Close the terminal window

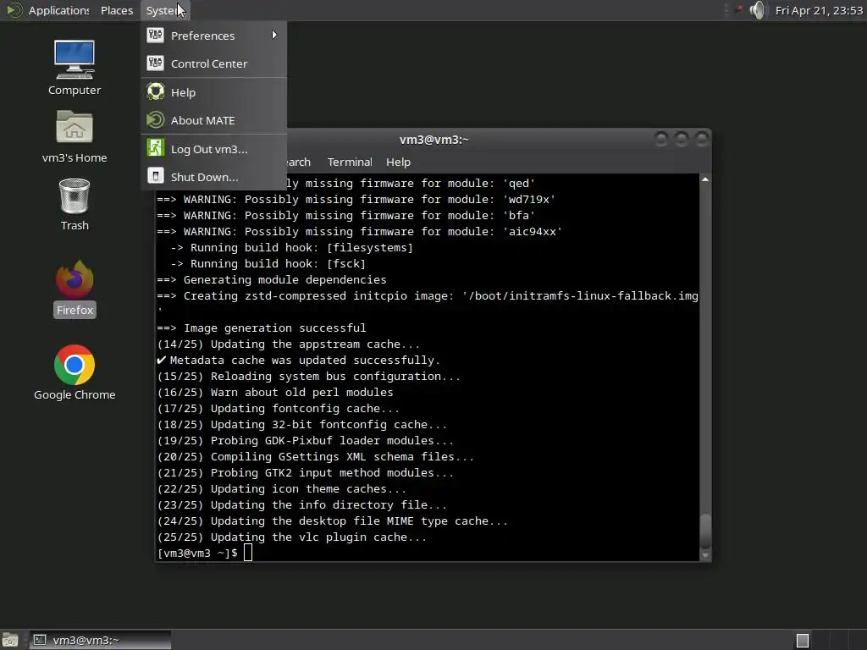click(x=702, y=140)
